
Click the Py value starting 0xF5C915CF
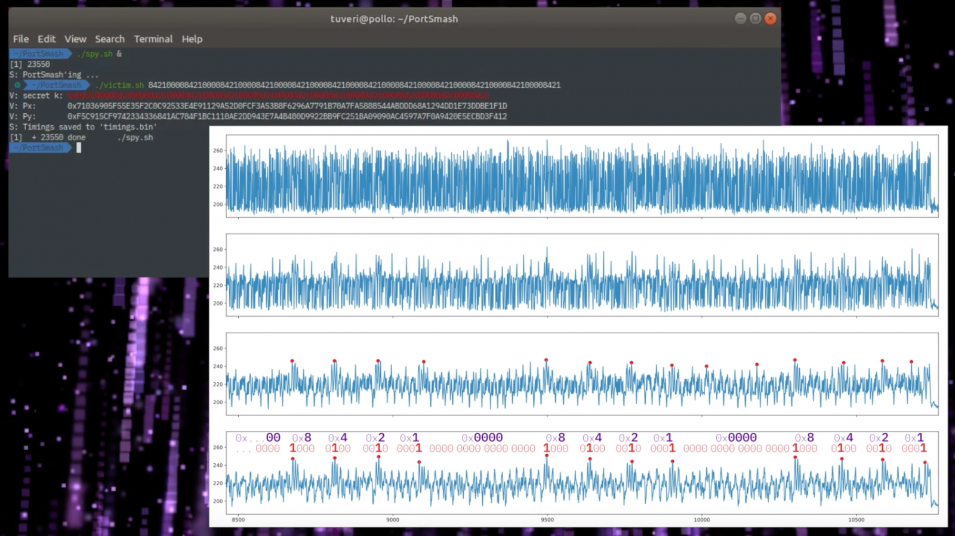pyautogui.click(x=287, y=116)
